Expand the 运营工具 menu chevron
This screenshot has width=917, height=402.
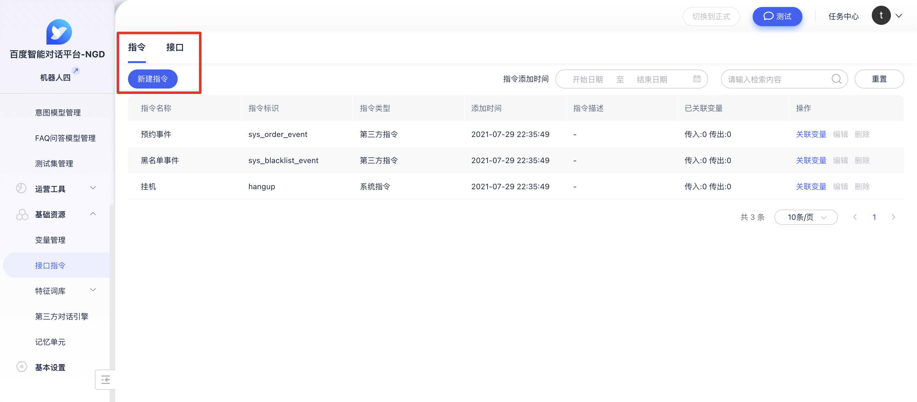point(93,188)
